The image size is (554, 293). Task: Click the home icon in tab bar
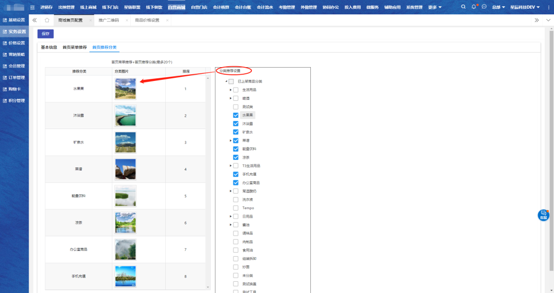[x=47, y=20]
